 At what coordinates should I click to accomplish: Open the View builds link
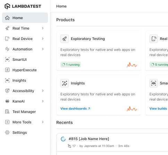pyautogui.click(x=158, y=108)
